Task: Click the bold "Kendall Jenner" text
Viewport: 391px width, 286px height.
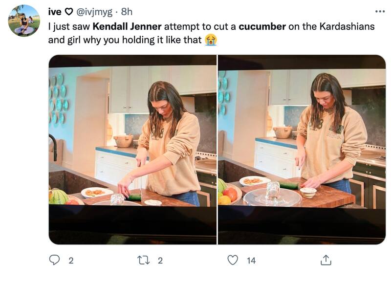Action: (127, 26)
